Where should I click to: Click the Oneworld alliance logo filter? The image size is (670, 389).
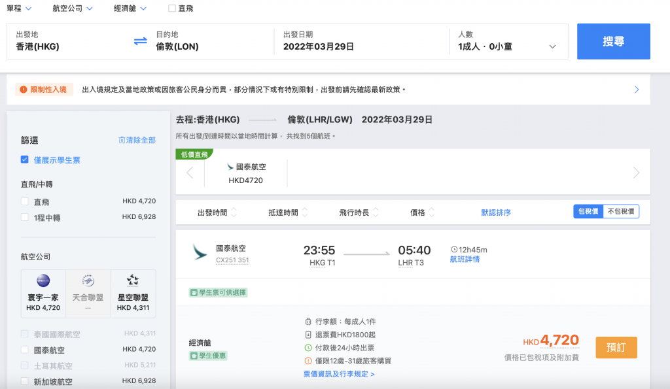point(43,280)
